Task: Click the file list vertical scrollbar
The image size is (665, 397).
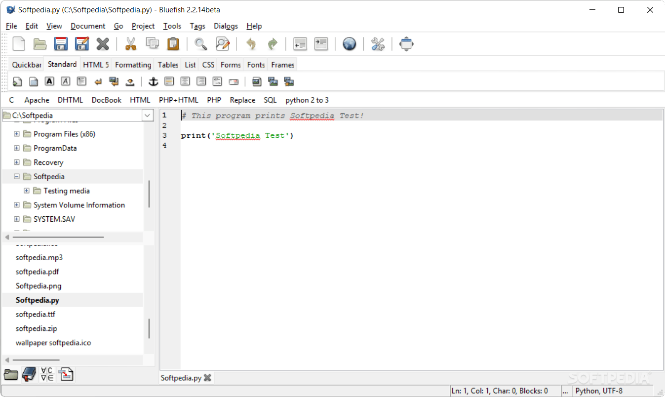Action: [149, 328]
